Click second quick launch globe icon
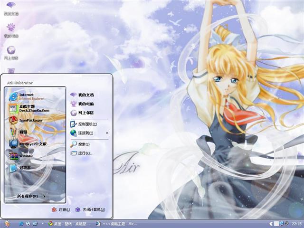Screen dimensions: 304x228 (28, 224)
